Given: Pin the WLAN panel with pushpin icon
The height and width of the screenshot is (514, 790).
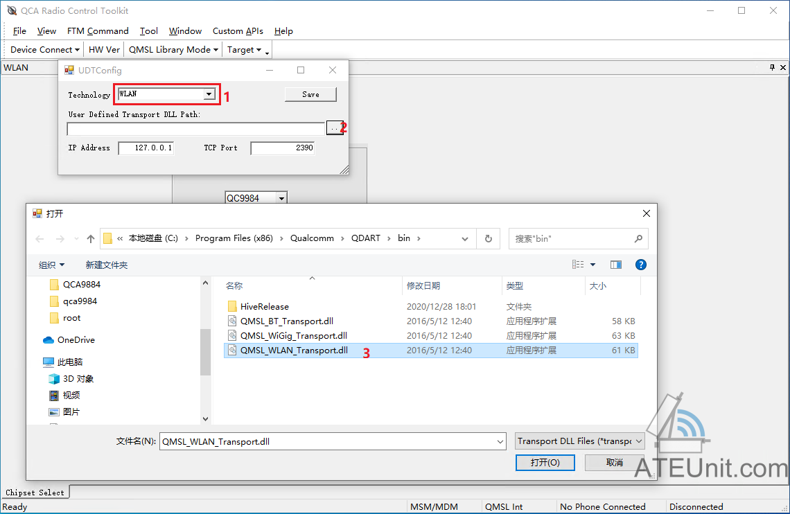Looking at the screenshot, I should pyautogui.click(x=772, y=67).
